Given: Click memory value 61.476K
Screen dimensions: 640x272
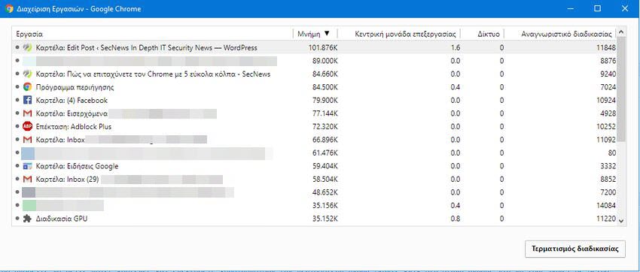Looking at the screenshot, I should coord(325,153).
